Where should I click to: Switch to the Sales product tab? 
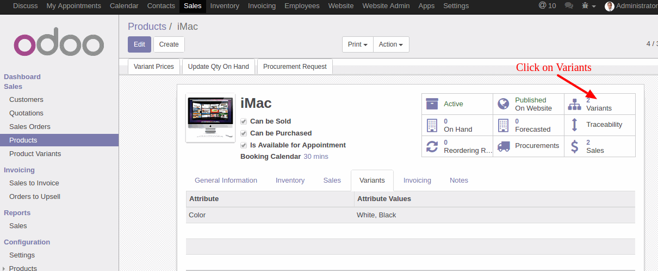pos(332,180)
